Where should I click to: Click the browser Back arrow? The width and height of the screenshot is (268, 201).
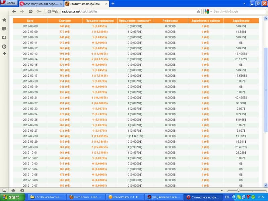[14, 11]
